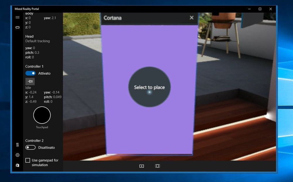
Task: Open the simulation tools icon in the sidebar
Action: click(17, 145)
